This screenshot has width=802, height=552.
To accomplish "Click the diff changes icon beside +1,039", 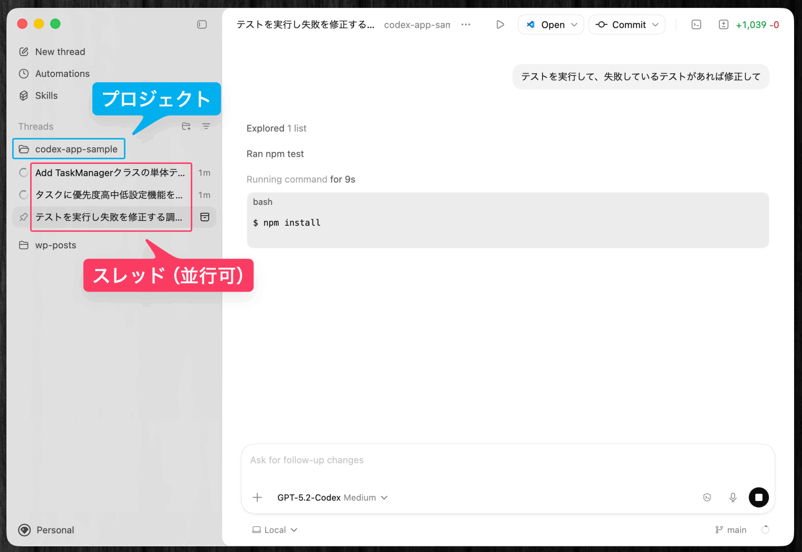I will (724, 24).
